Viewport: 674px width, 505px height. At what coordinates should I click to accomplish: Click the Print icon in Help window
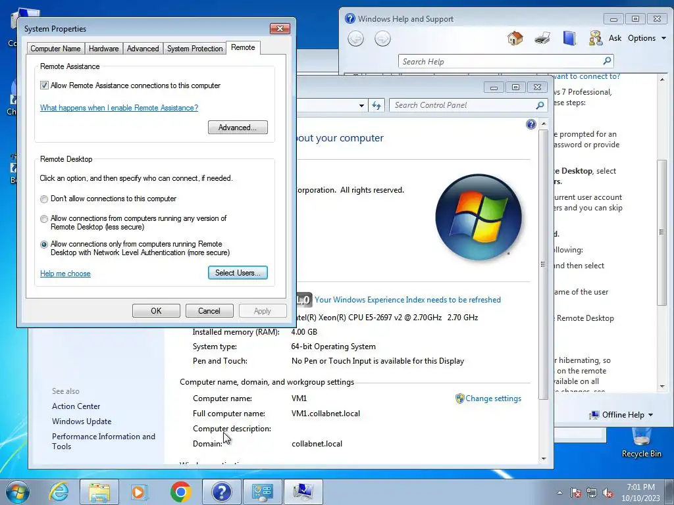[x=542, y=38]
